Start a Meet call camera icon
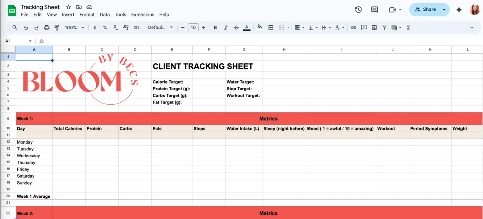 392,10
